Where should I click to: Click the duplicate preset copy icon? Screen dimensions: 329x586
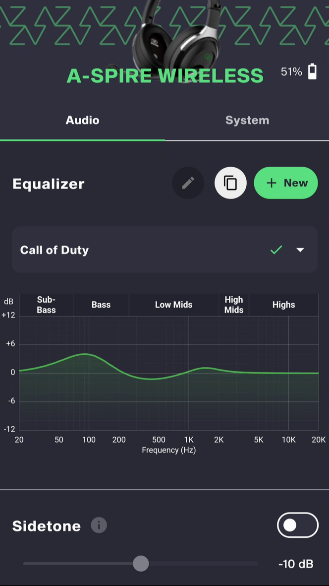point(230,183)
